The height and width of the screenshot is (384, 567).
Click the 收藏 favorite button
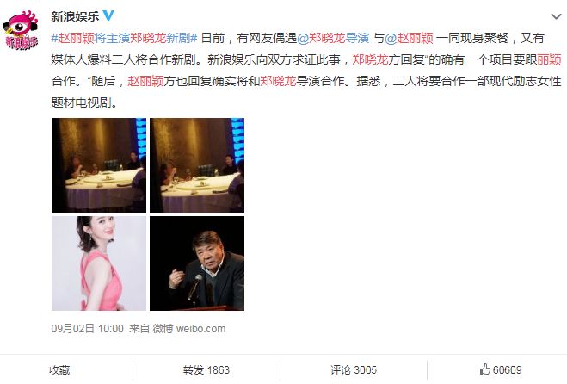coord(59,370)
